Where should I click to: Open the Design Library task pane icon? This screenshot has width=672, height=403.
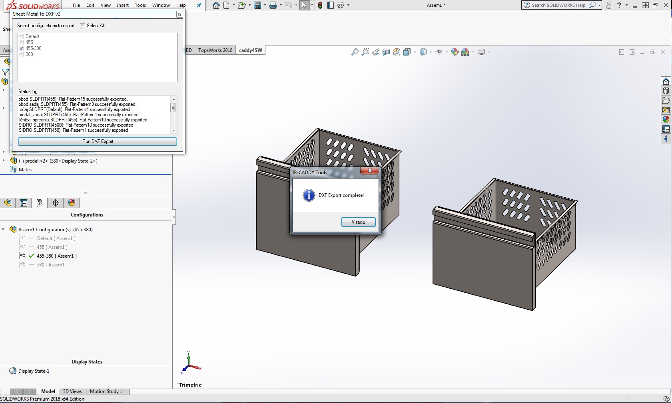click(666, 91)
